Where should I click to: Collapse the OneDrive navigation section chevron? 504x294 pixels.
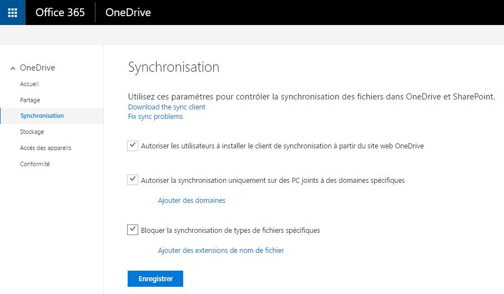tap(13, 68)
